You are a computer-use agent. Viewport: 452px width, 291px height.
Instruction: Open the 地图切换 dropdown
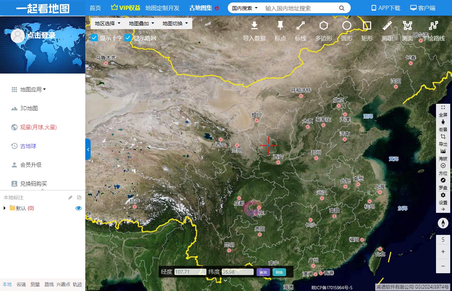(x=175, y=23)
